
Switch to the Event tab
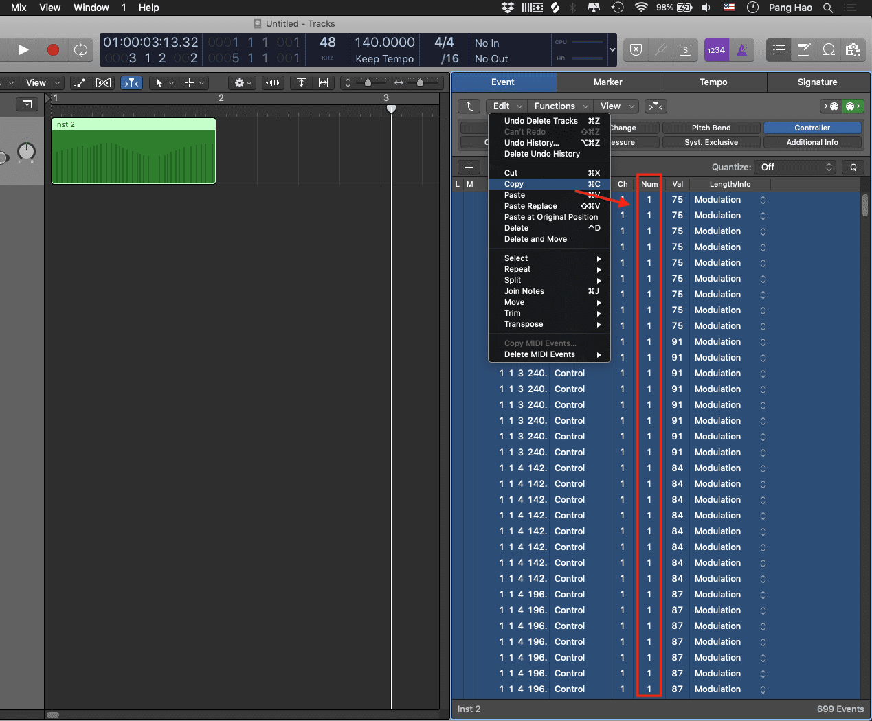[503, 82]
